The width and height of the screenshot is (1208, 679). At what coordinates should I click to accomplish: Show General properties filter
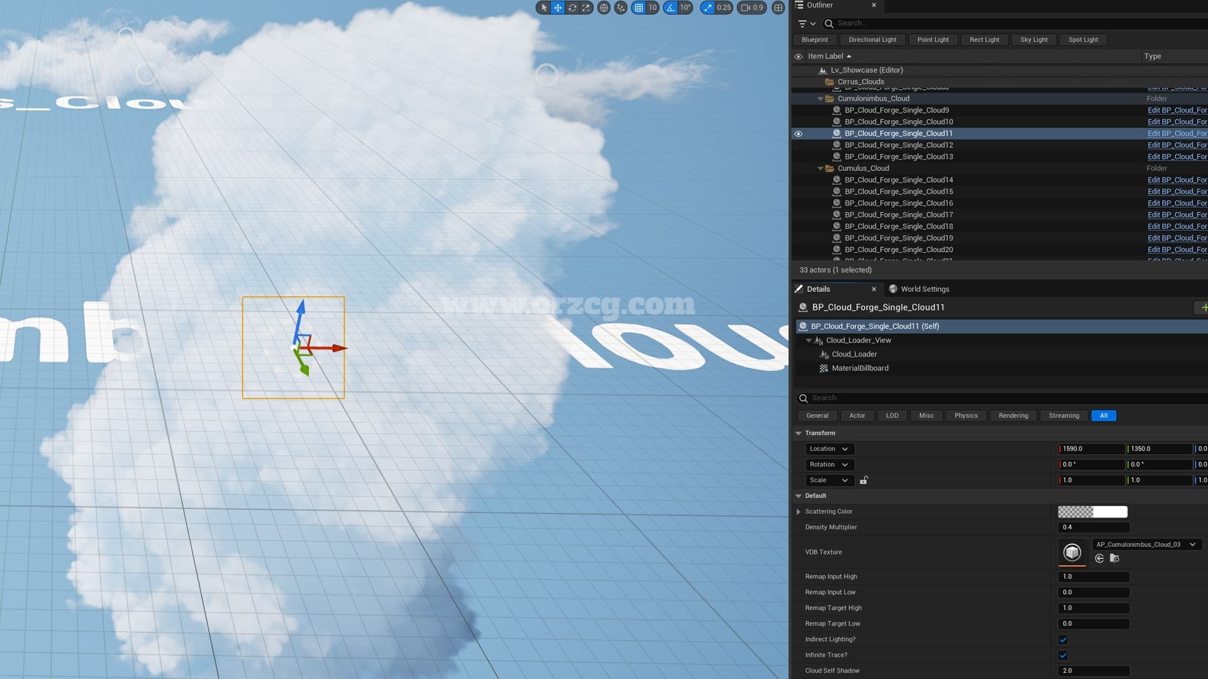pos(817,416)
